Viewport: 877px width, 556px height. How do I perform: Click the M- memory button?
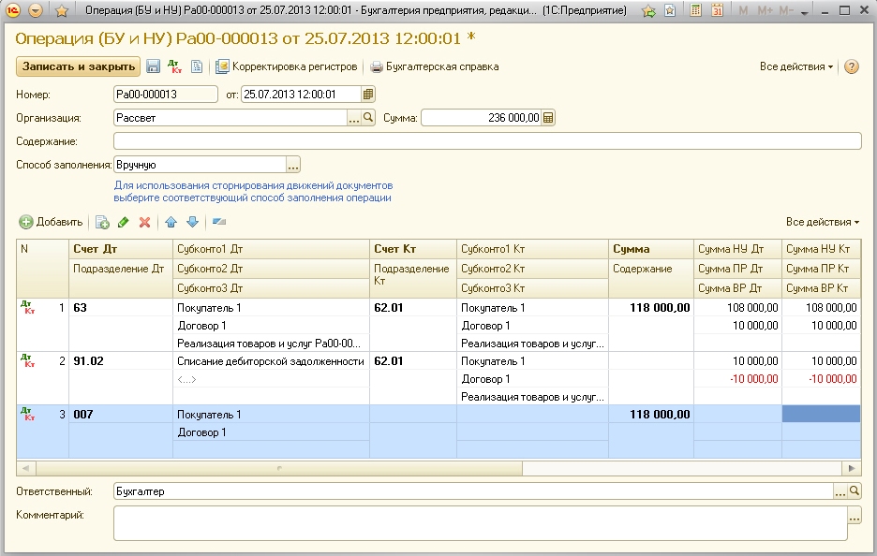(x=786, y=10)
